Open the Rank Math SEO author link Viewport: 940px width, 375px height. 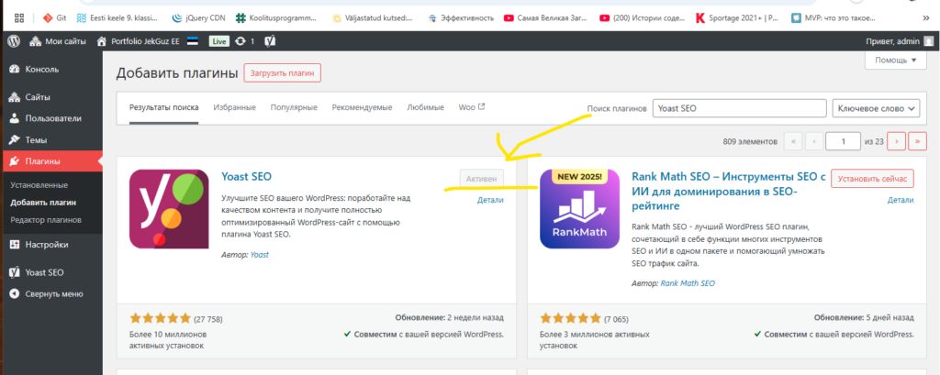tap(688, 283)
